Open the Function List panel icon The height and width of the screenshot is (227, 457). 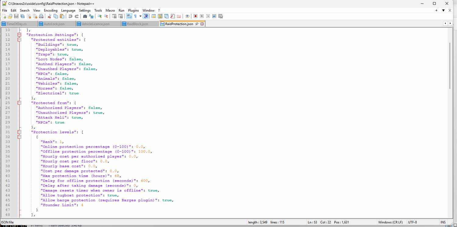pos(172,16)
